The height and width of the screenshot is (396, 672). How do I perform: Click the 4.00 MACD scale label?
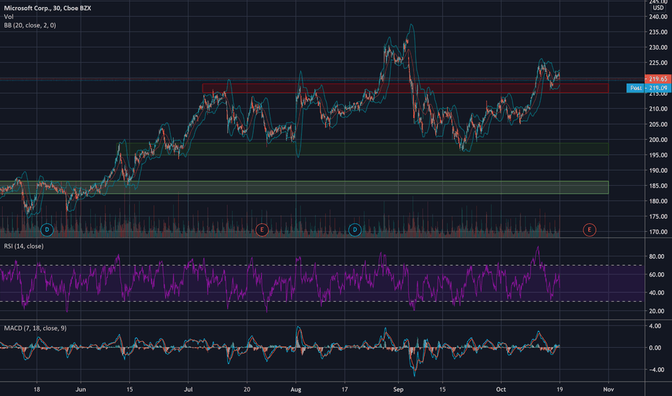click(655, 326)
